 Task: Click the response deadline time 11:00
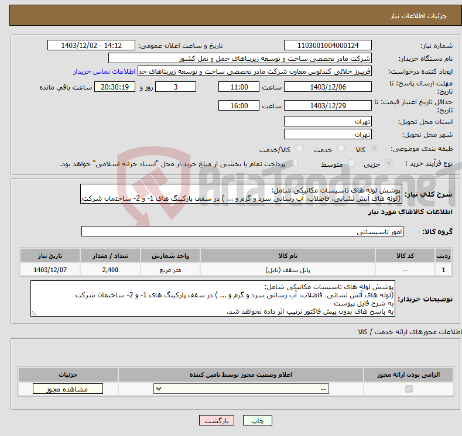(239, 87)
